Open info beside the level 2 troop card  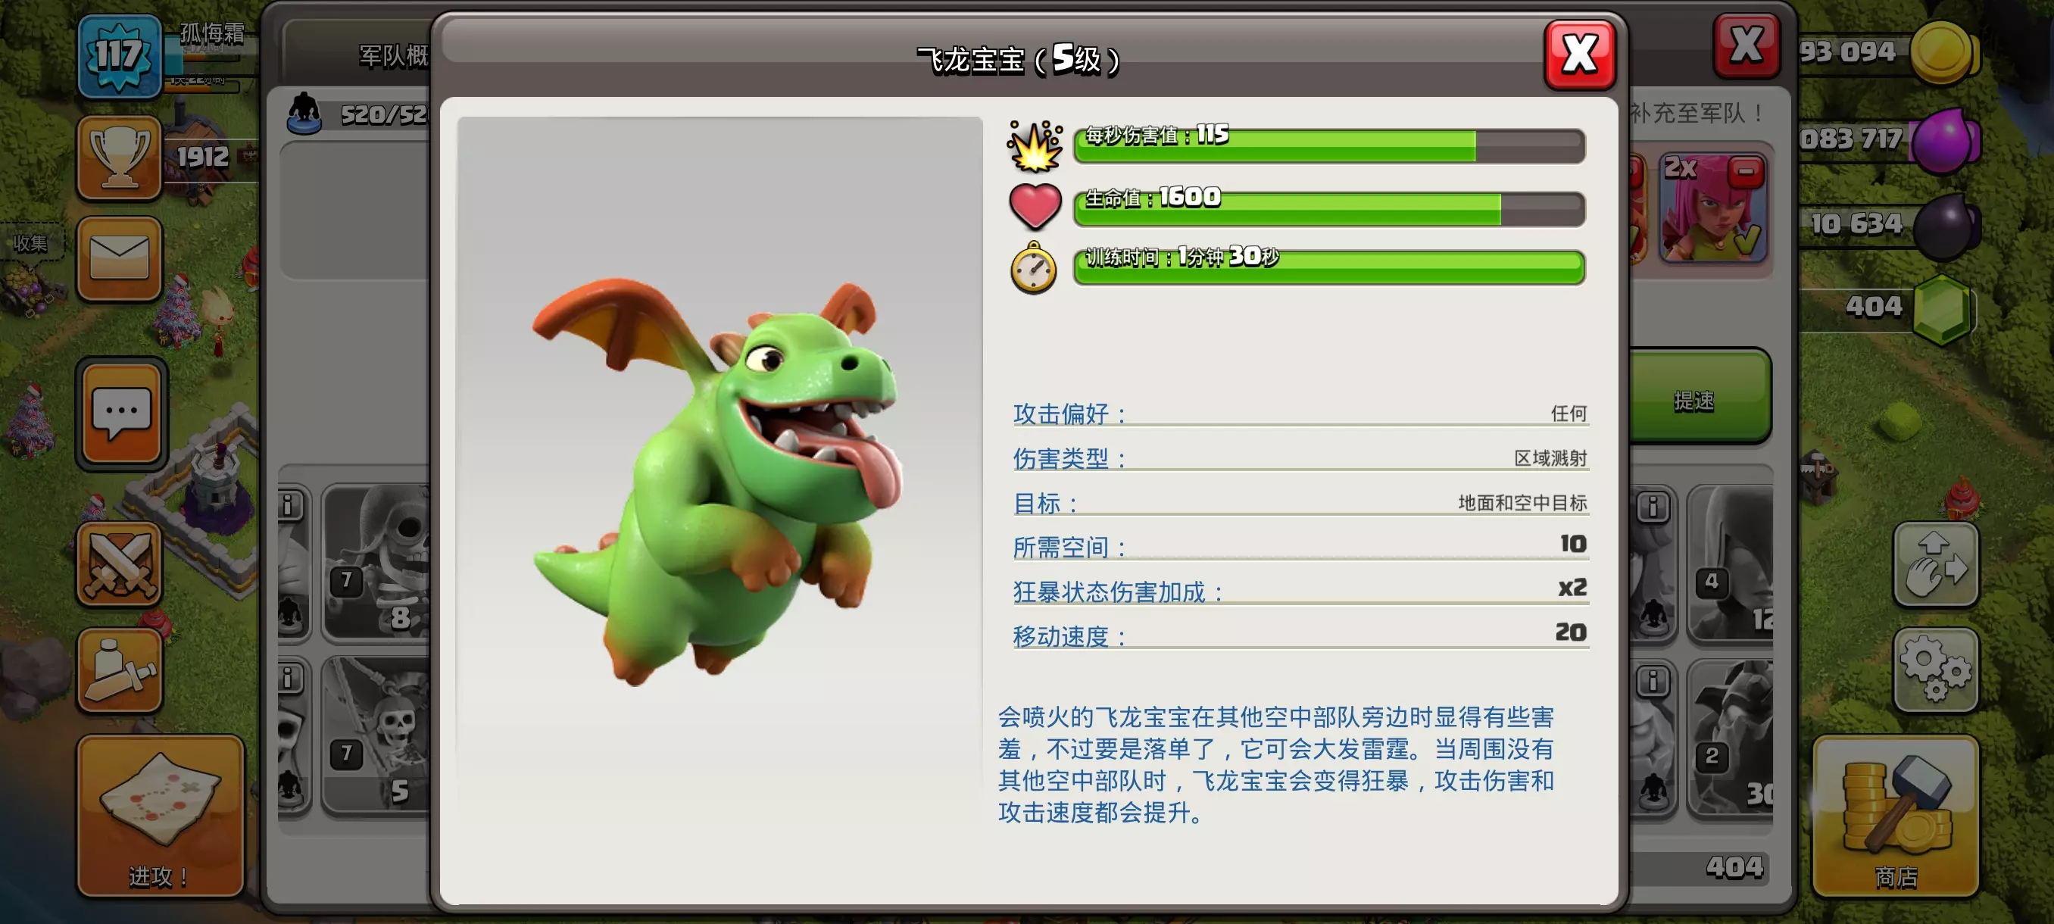(1653, 682)
